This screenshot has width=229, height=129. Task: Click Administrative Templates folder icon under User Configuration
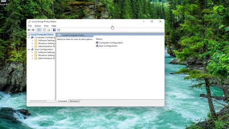click(x=36, y=58)
